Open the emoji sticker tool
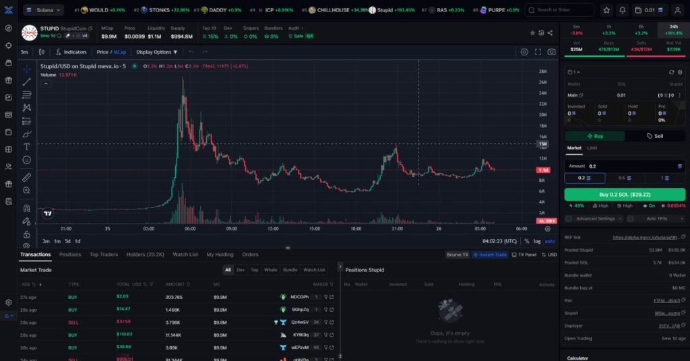 pyautogui.click(x=27, y=160)
